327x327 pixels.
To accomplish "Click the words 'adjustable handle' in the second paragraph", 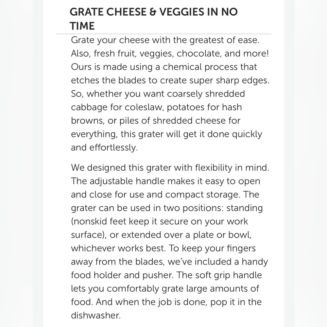I will click(x=127, y=181).
